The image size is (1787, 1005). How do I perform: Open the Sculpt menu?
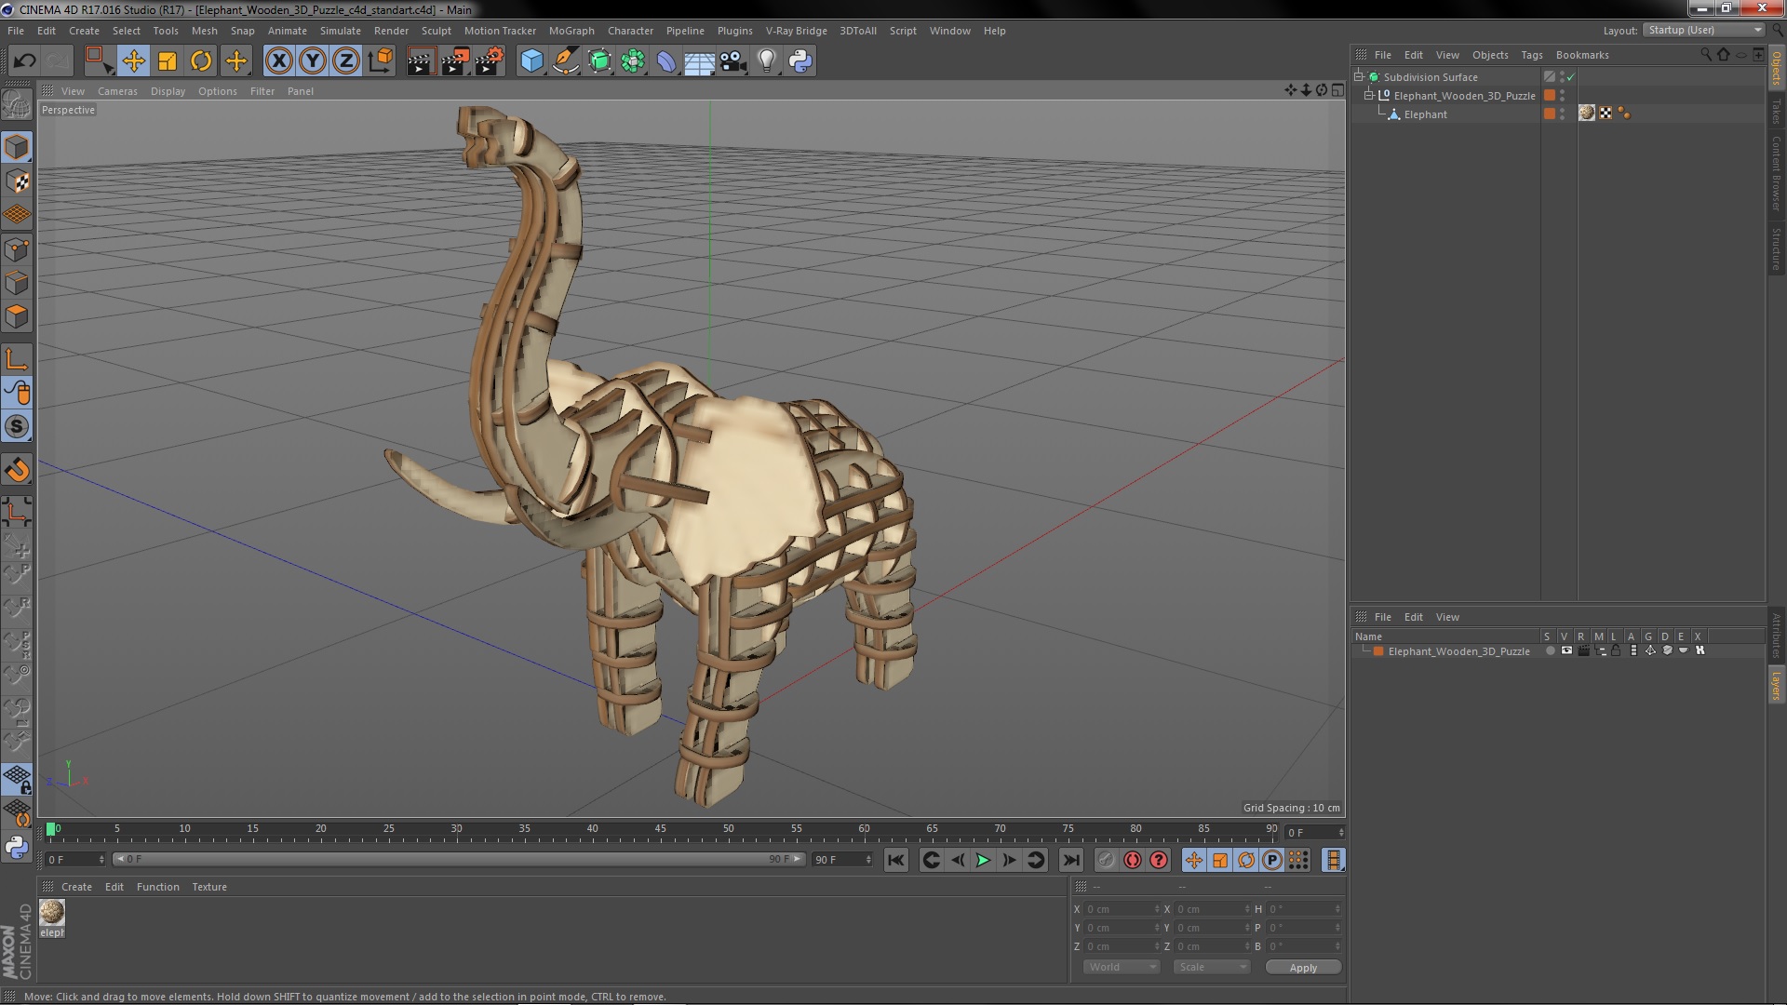[x=436, y=31]
